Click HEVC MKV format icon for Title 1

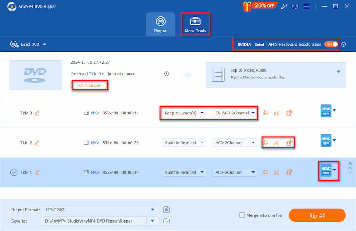click(326, 170)
